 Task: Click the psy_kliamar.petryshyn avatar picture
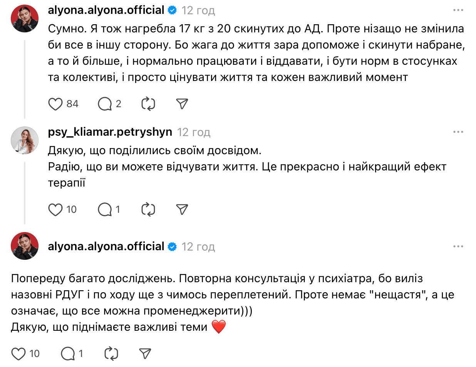24,140
